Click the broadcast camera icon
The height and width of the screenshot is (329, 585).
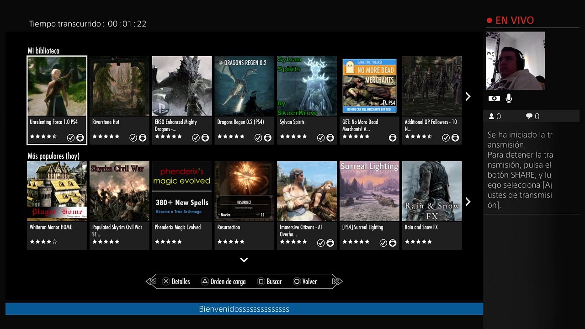click(x=494, y=98)
